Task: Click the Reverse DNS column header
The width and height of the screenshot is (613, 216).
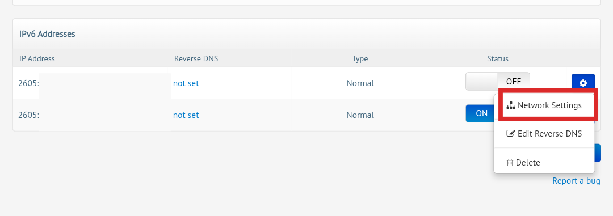Action: [196, 58]
